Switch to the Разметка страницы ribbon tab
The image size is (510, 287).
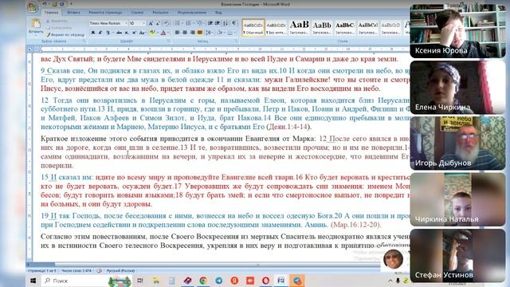click(105, 13)
